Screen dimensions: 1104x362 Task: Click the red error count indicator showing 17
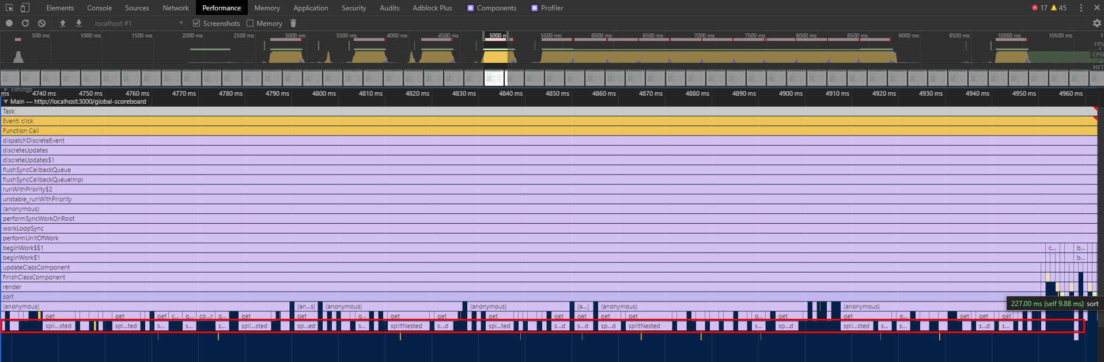pyautogui.click(x=1039, y=7)
